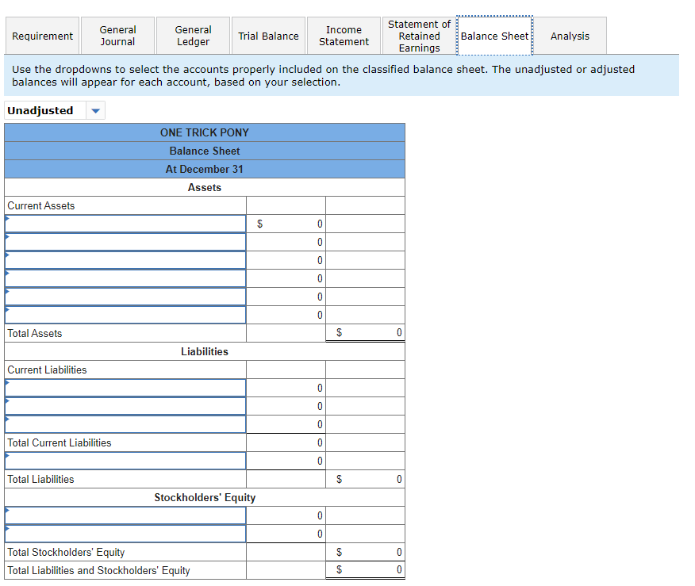Open the first account dropdown under Current Assets
This screenshot has width=695, height=586.
click(x=125, y=224)
